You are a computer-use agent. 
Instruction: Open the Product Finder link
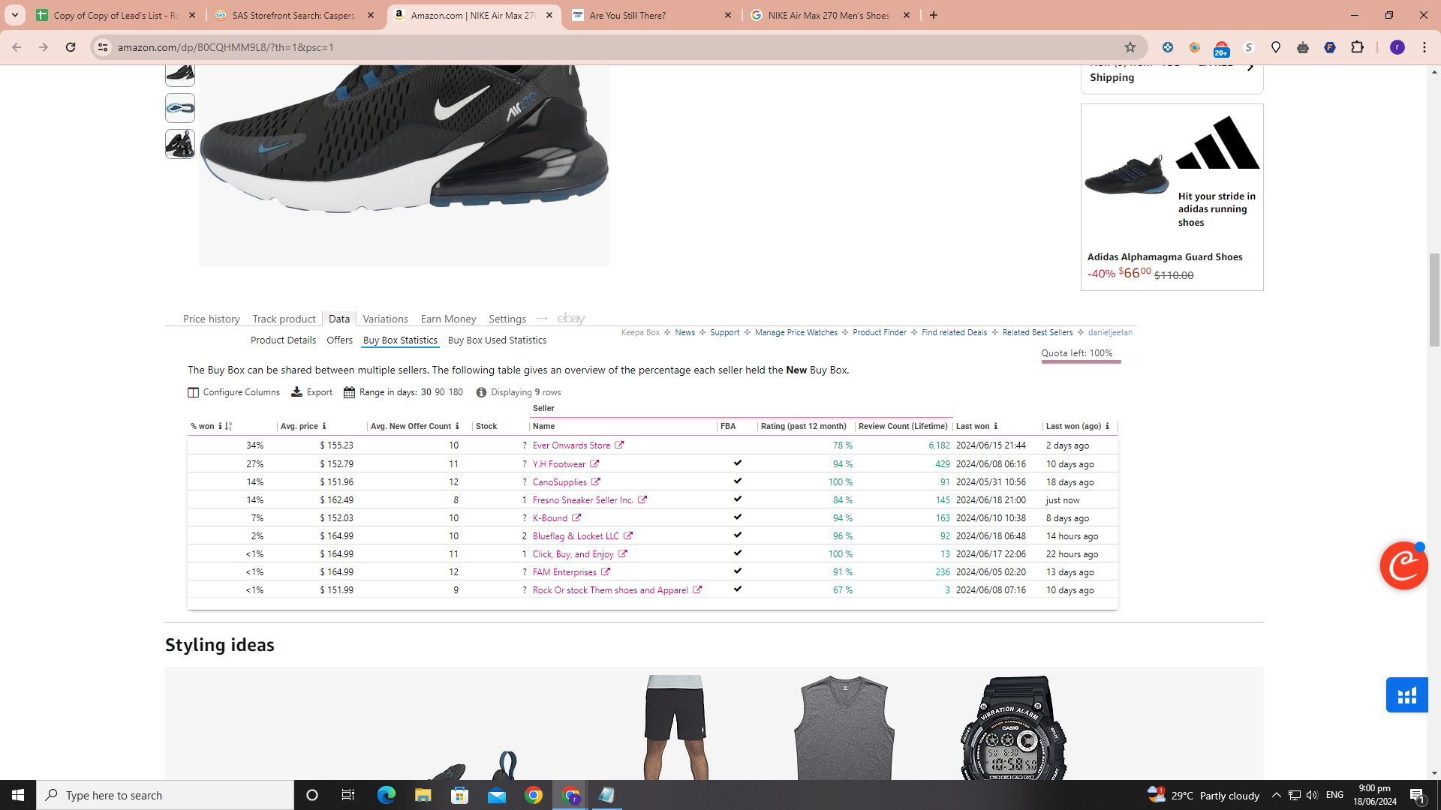tap(878, 332)
